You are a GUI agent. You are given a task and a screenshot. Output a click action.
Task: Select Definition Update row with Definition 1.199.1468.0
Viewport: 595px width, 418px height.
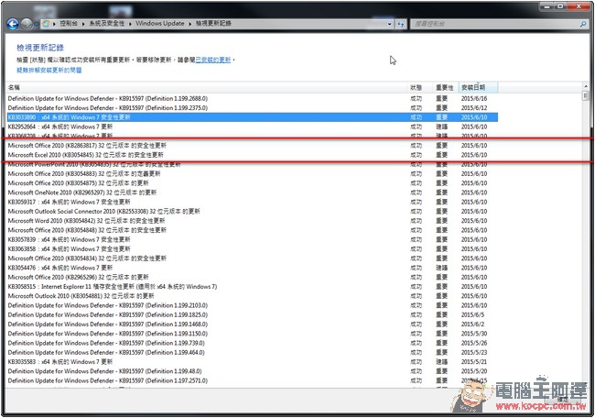(253, 324)
